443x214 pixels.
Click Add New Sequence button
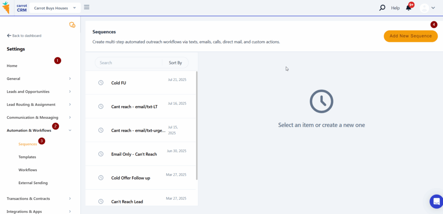tap(411, 36)
